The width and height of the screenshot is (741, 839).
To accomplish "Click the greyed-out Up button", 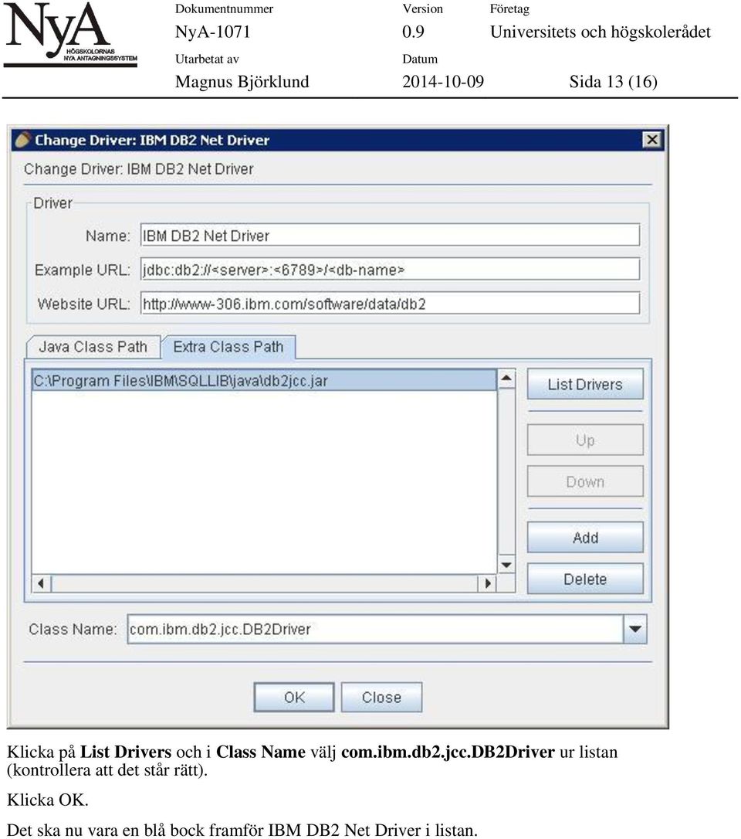I will 585,440.
